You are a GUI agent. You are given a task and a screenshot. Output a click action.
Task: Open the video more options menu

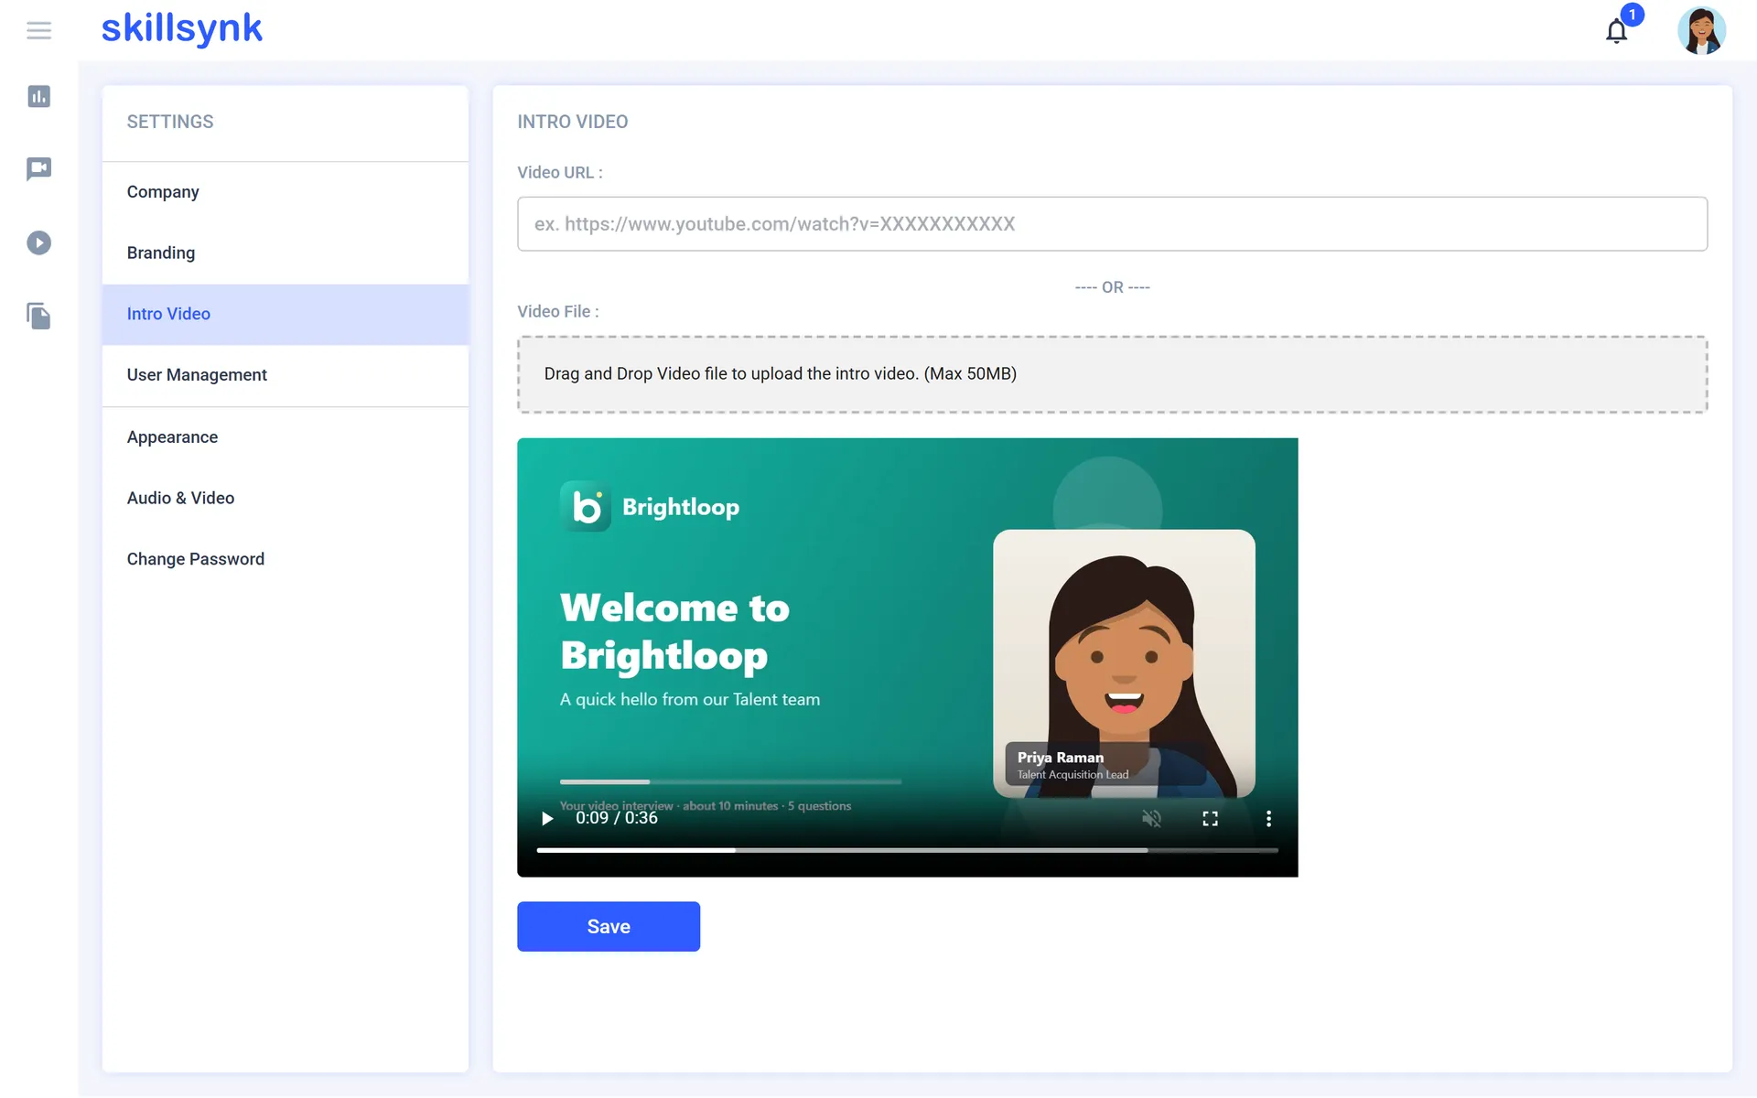tap(1268, 818)
